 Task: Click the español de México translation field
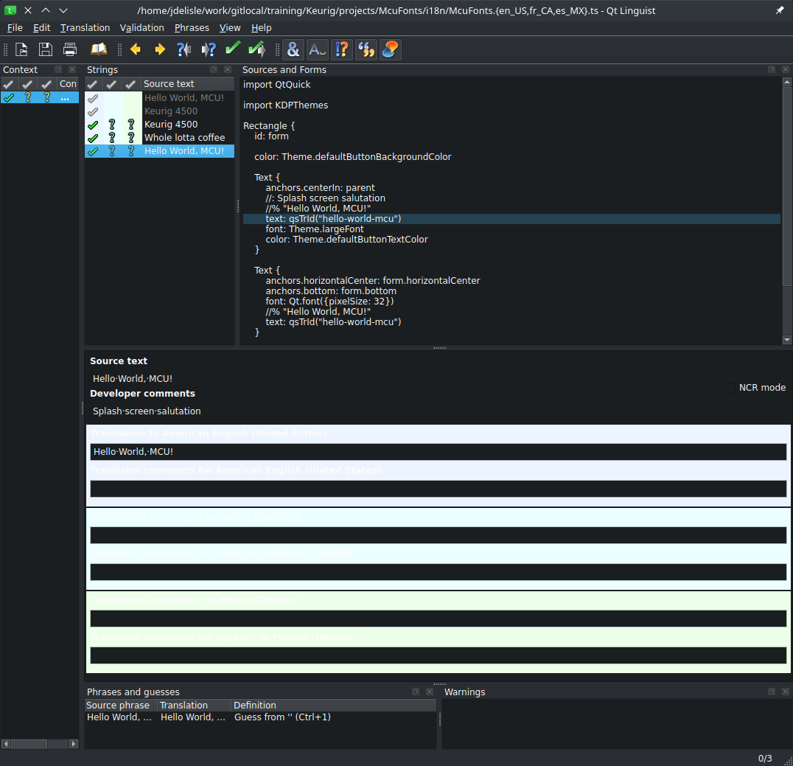click(x=438, y=619)
